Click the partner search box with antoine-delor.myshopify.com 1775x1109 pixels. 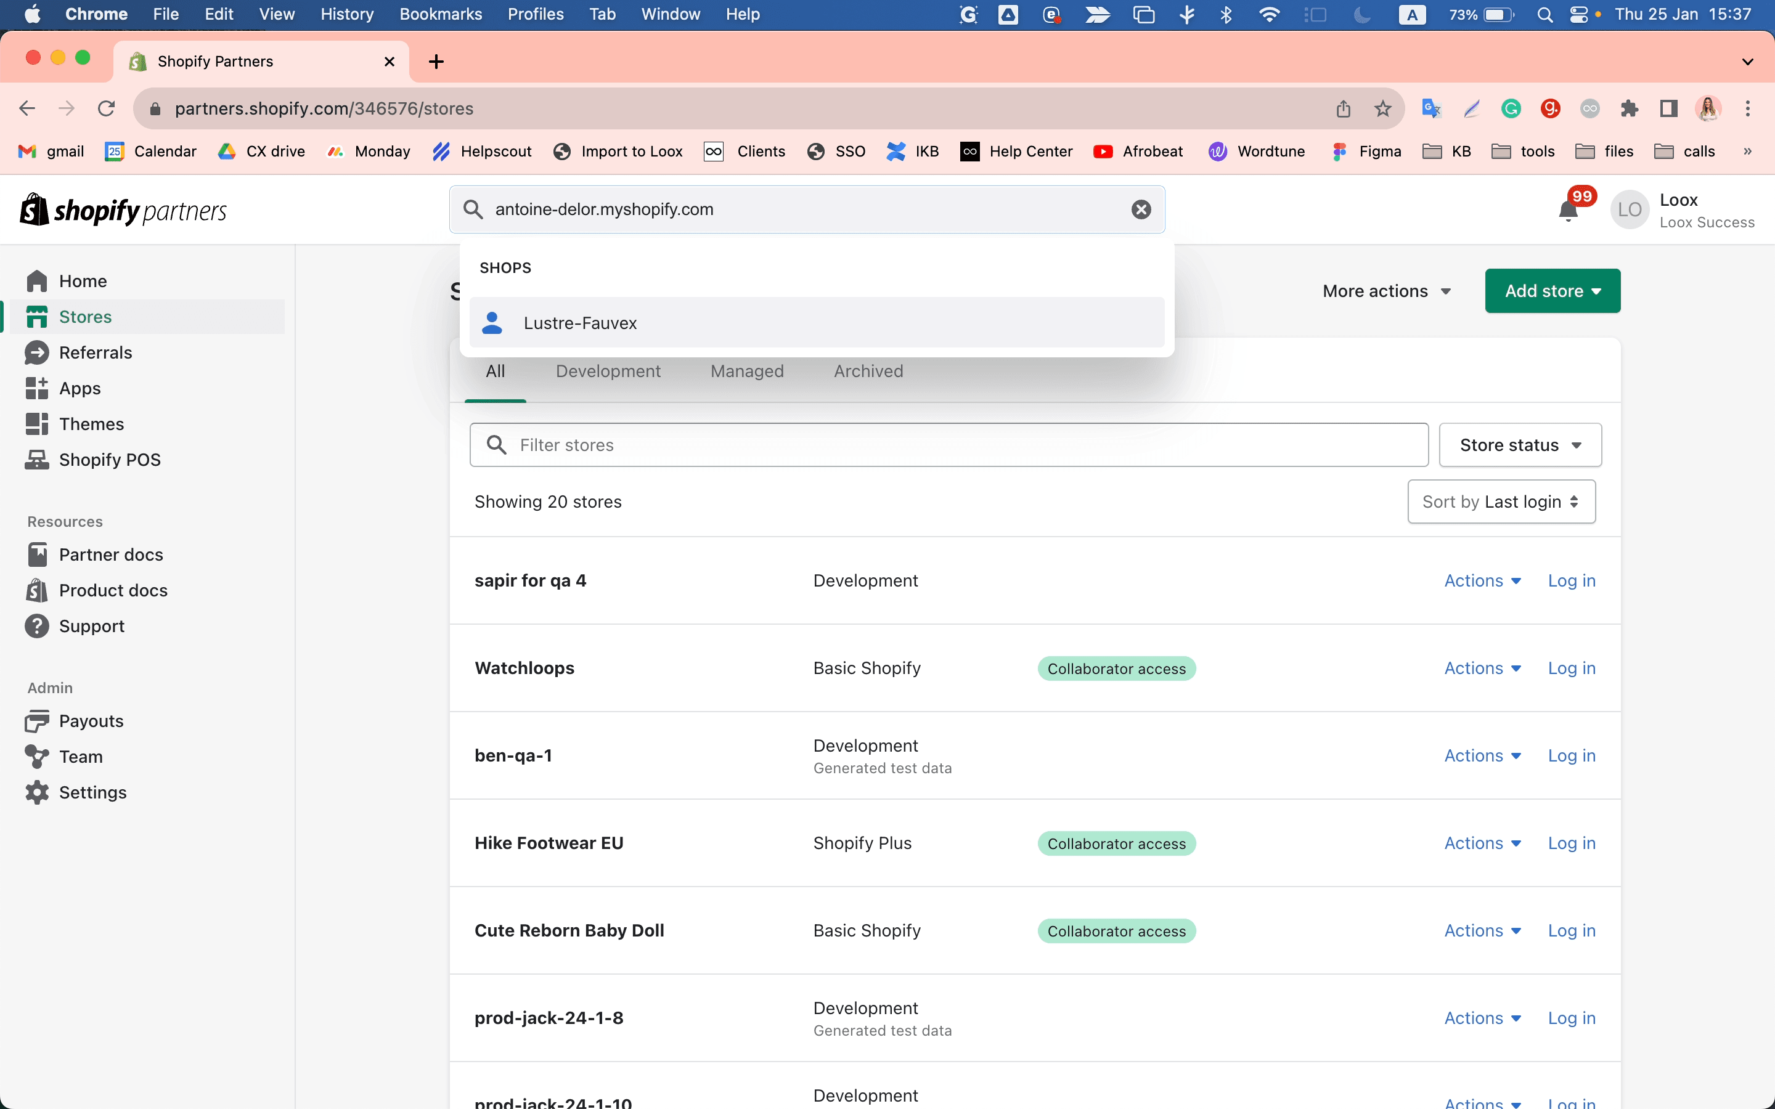pos(807,209)
